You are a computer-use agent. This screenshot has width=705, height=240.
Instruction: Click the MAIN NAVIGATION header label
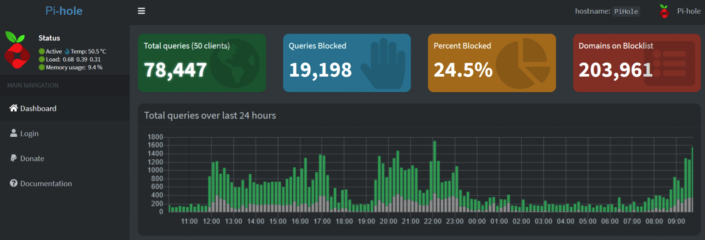[x=33, y=85]
